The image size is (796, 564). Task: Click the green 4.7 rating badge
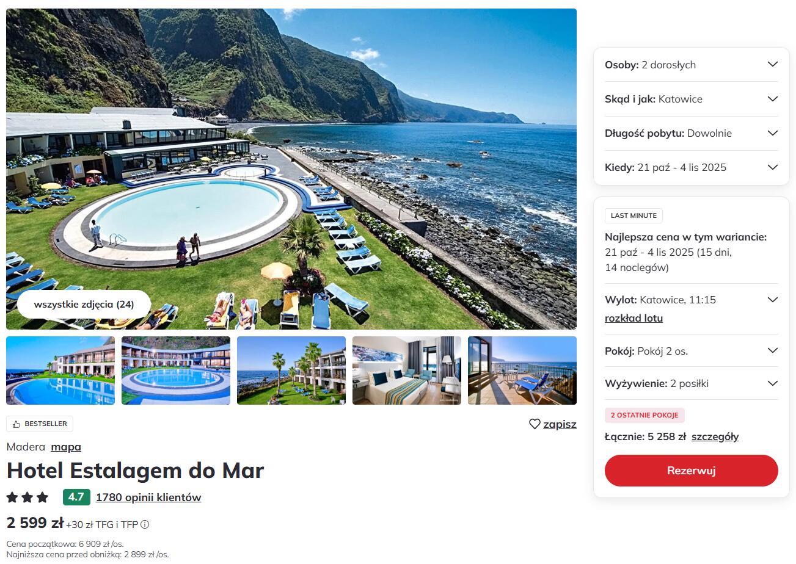point(76,497)
